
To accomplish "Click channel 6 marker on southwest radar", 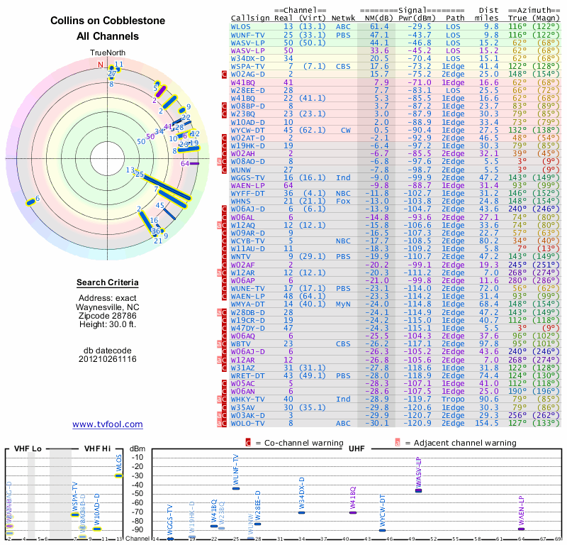I will pos(30,202).
